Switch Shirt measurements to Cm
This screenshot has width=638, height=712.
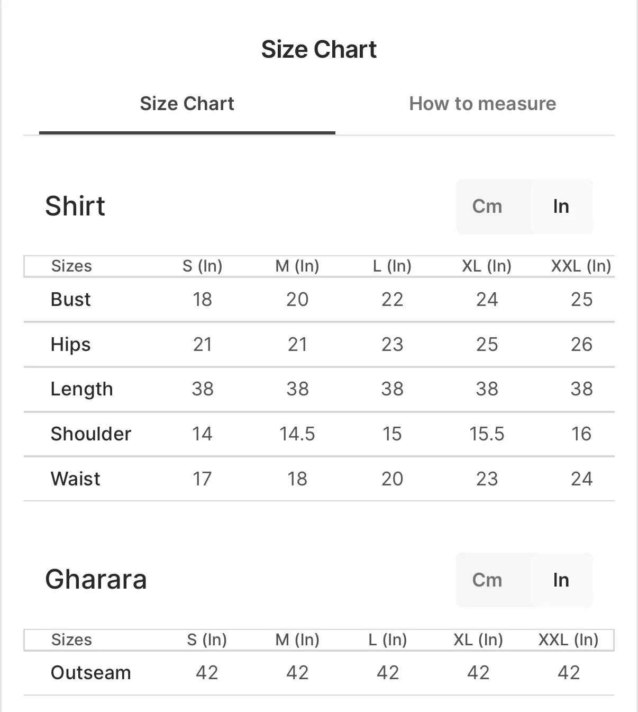(x=487, y=206)
